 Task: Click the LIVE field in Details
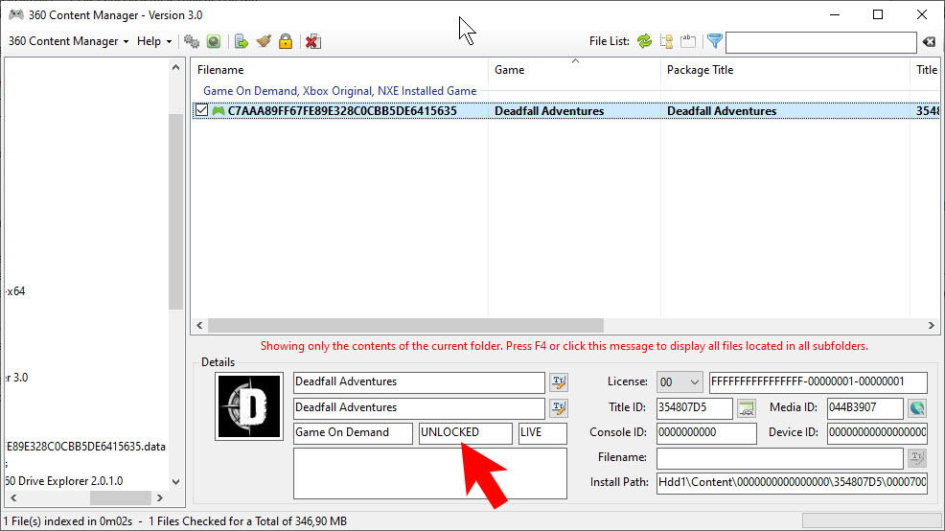(x=542, y=433)
